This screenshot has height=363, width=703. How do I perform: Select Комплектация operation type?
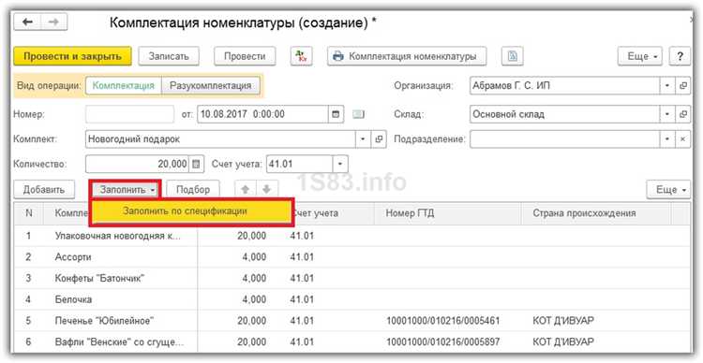pos(124,85)
